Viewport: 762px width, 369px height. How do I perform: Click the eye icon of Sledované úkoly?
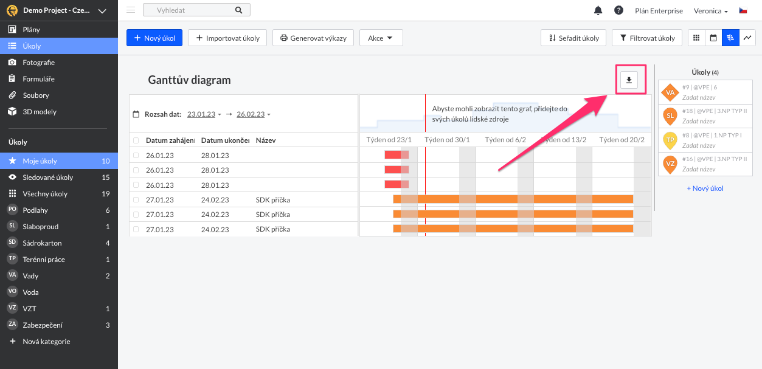pyautogui.click(x=12, y=178)
